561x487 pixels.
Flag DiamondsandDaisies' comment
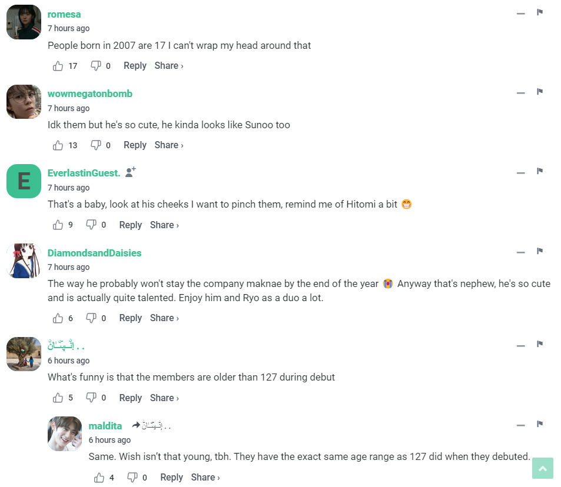click(539, 251)
